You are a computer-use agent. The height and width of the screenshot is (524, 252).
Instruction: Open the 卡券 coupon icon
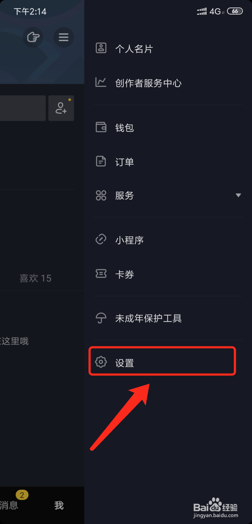(101, 273)
